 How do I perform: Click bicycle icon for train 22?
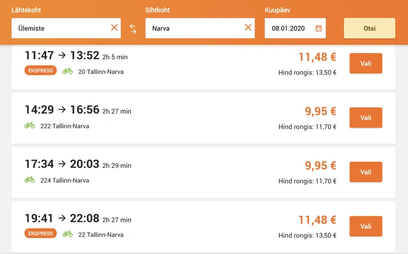(67, 234)
